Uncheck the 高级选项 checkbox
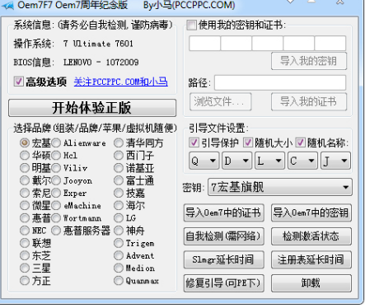This screenshot has height=308, width=365. 19,82
